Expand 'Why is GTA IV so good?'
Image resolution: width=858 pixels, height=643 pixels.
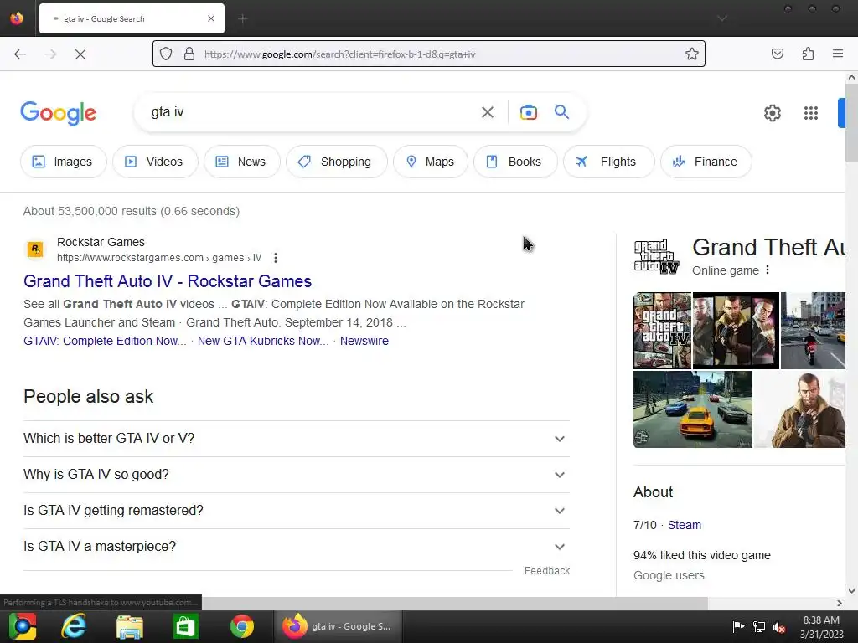(296, 475)
